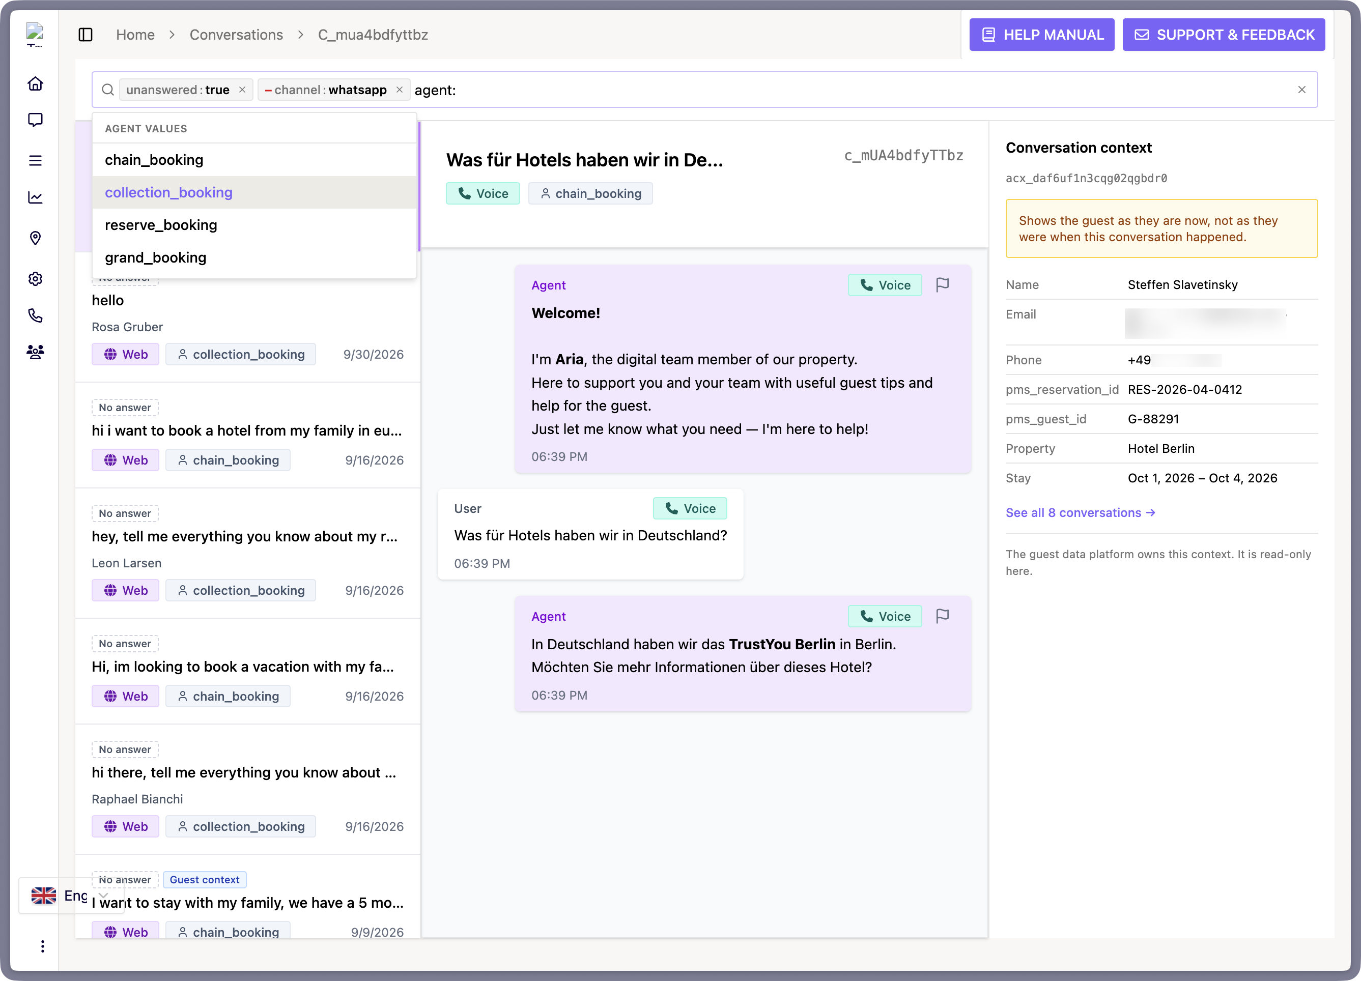The width and height of the screenshot is (1361, 981).
Task: Open Support & Feedback
Action: 1223,35
